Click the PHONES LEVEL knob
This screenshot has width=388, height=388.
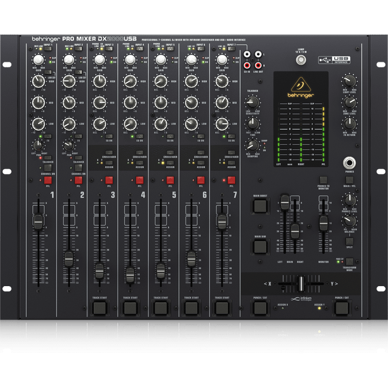[x=349, y=200]
